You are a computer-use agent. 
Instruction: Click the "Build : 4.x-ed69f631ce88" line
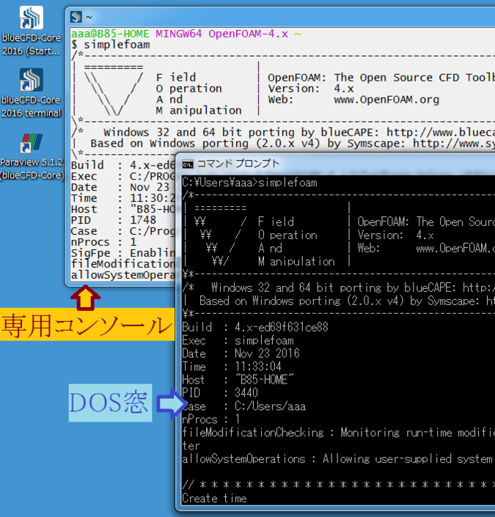point(255,327)
